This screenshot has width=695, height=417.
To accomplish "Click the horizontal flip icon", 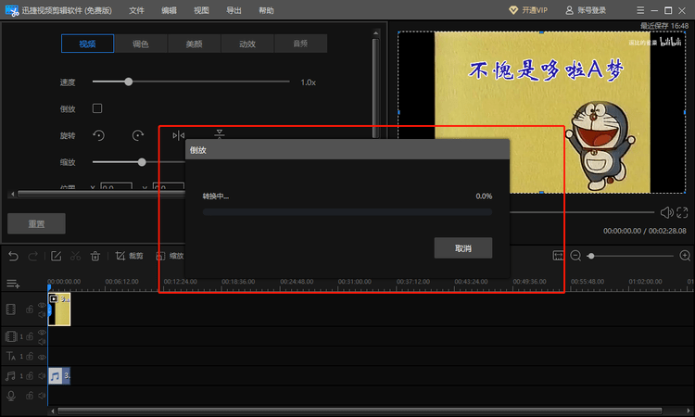I will click(179, 135).
